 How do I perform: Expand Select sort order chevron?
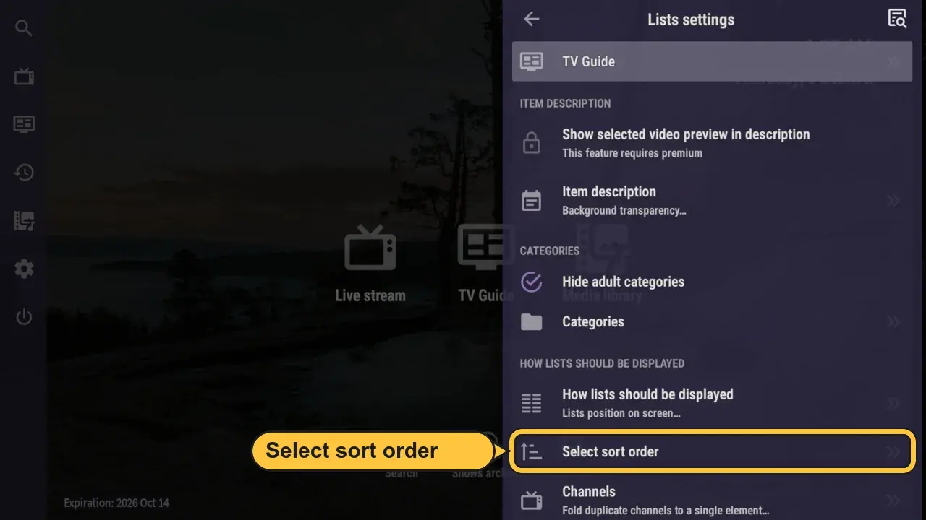click(x=894, y=452)
